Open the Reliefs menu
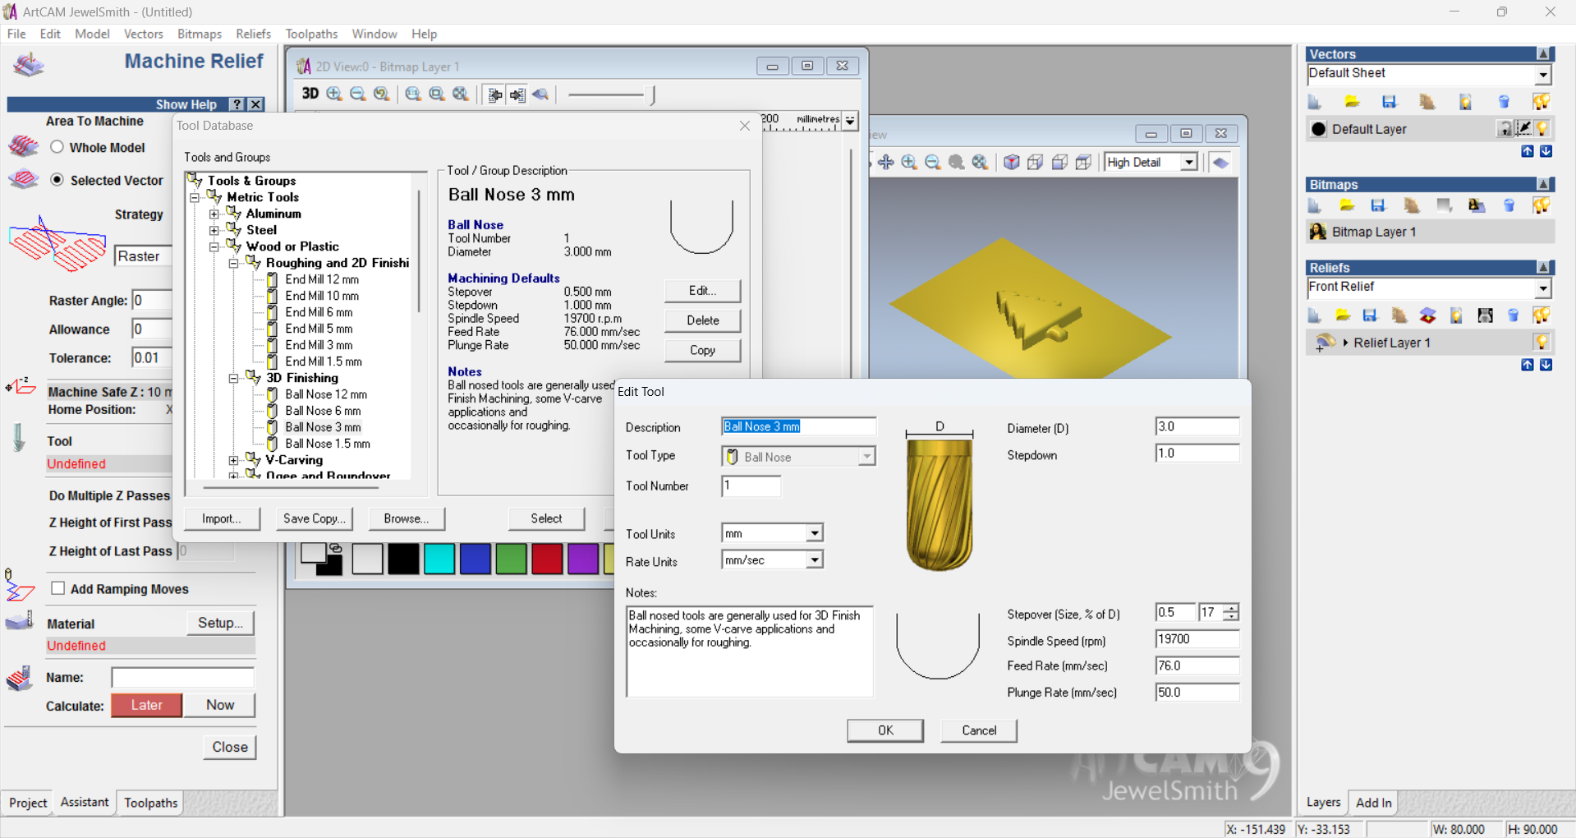The image size is (1576, 838). pyautogui.click(x=253, y=34)
